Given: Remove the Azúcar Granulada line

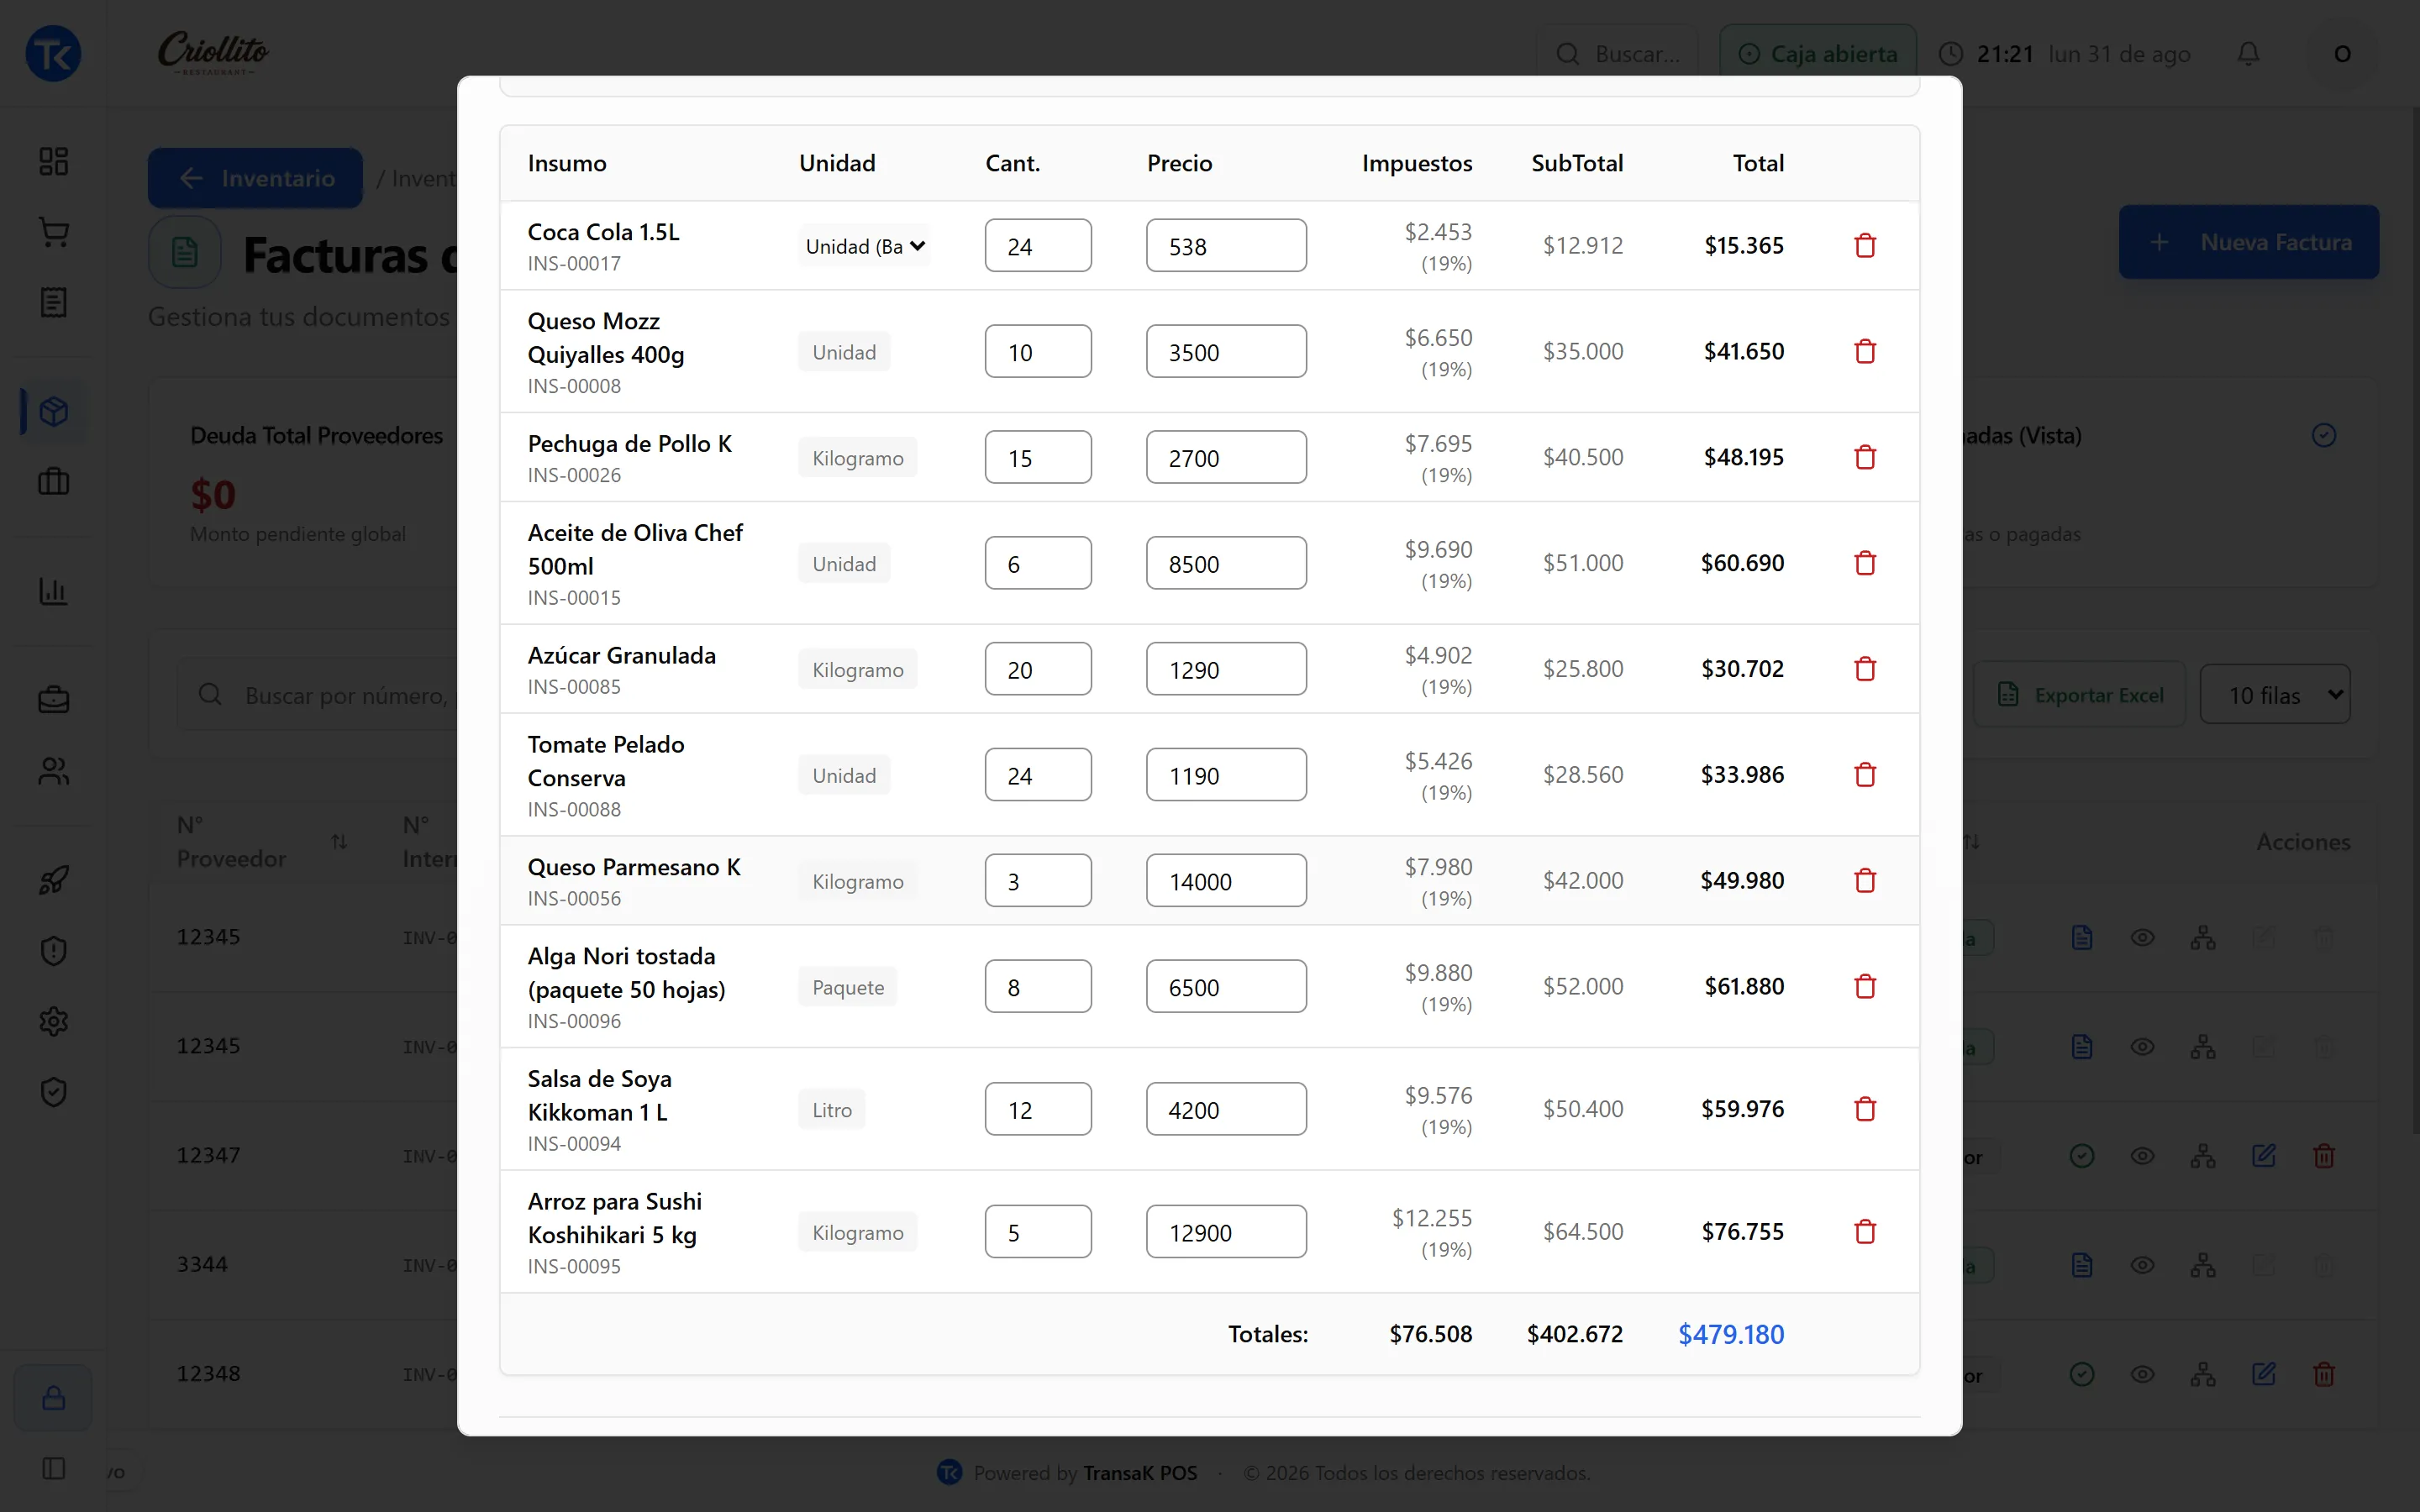Looking at the screenshot, I should 1865,669.
